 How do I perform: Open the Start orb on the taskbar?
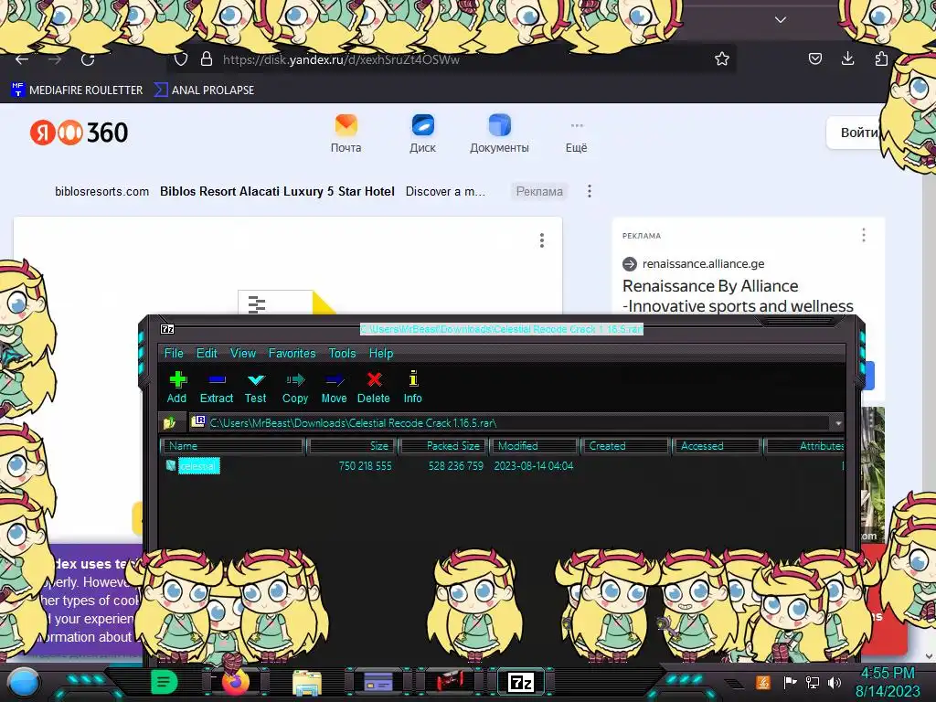pyautogui.click(x=24, y=683)
